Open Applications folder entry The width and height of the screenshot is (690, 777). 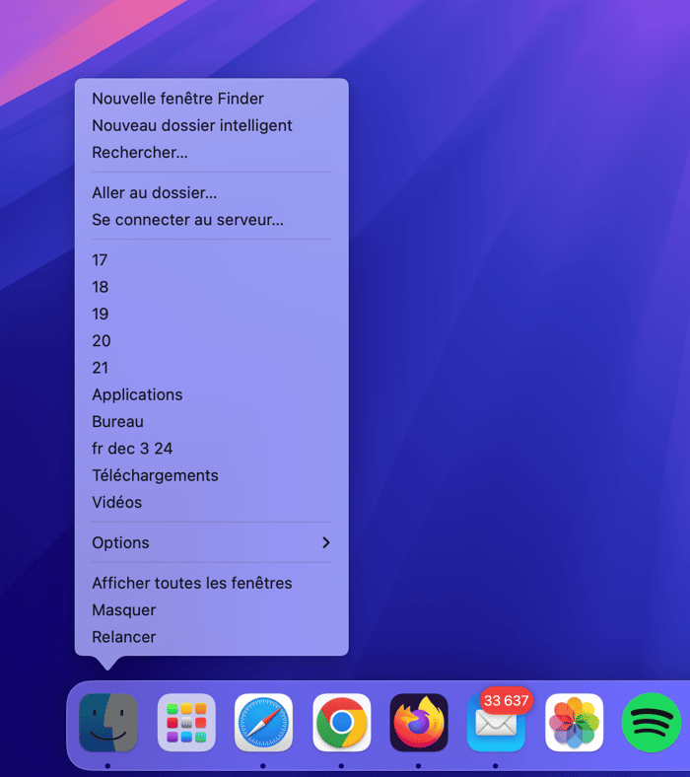(212, 394)
